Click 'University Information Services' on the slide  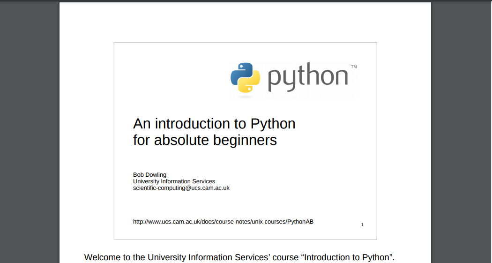tap(174, 181)
